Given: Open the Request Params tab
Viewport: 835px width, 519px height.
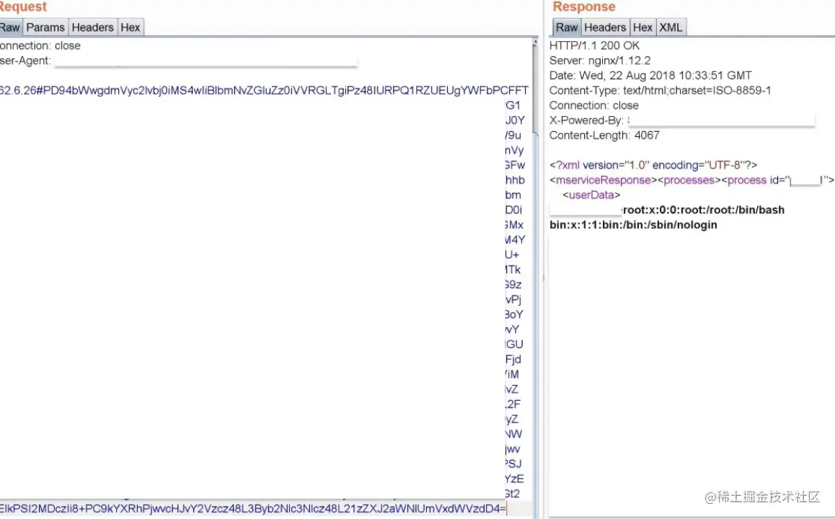Looking at the screenshot, I should point(45,27).
